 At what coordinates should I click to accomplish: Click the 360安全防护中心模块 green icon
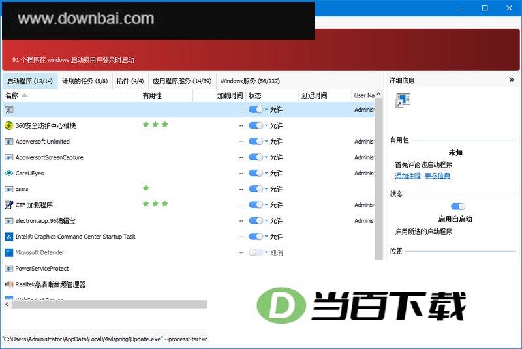(9, 126)
